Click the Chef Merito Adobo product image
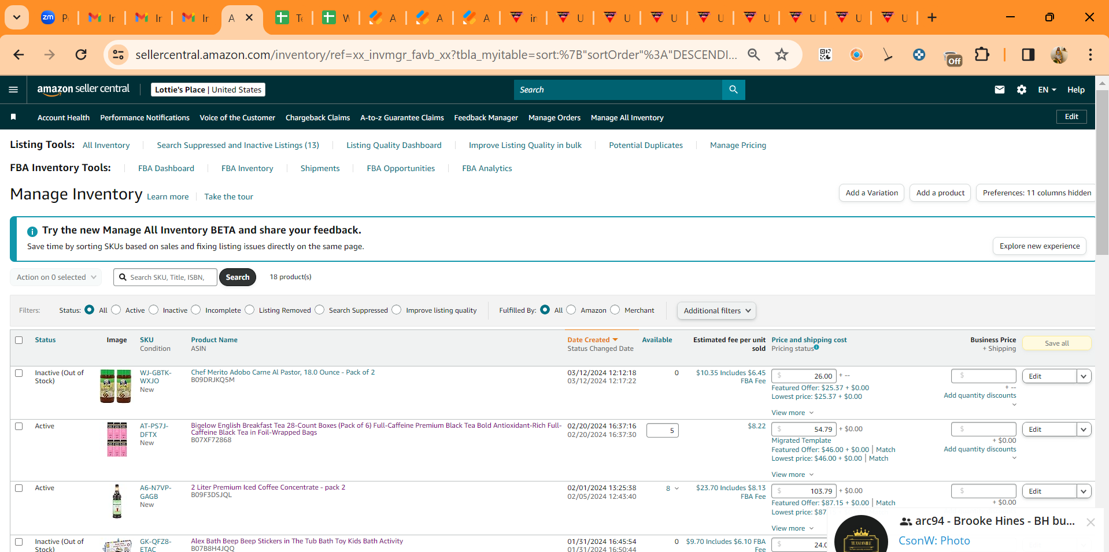Viewport: 1109px width, 552px height. point(116,386)
